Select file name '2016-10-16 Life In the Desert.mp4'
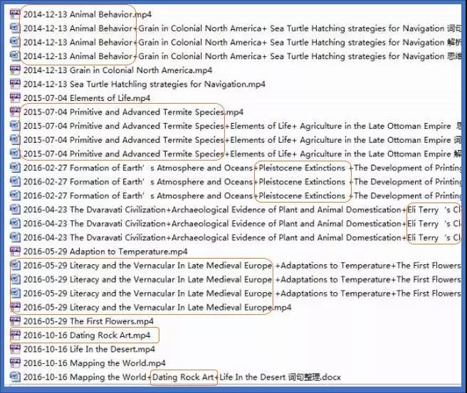Screen dimensions: 467x393 point(89,350)
